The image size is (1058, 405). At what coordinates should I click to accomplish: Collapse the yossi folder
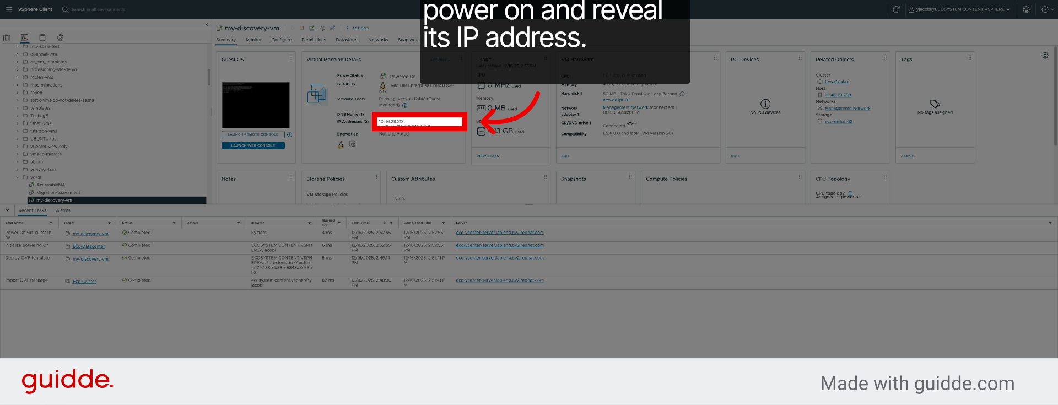pos(18,177)
